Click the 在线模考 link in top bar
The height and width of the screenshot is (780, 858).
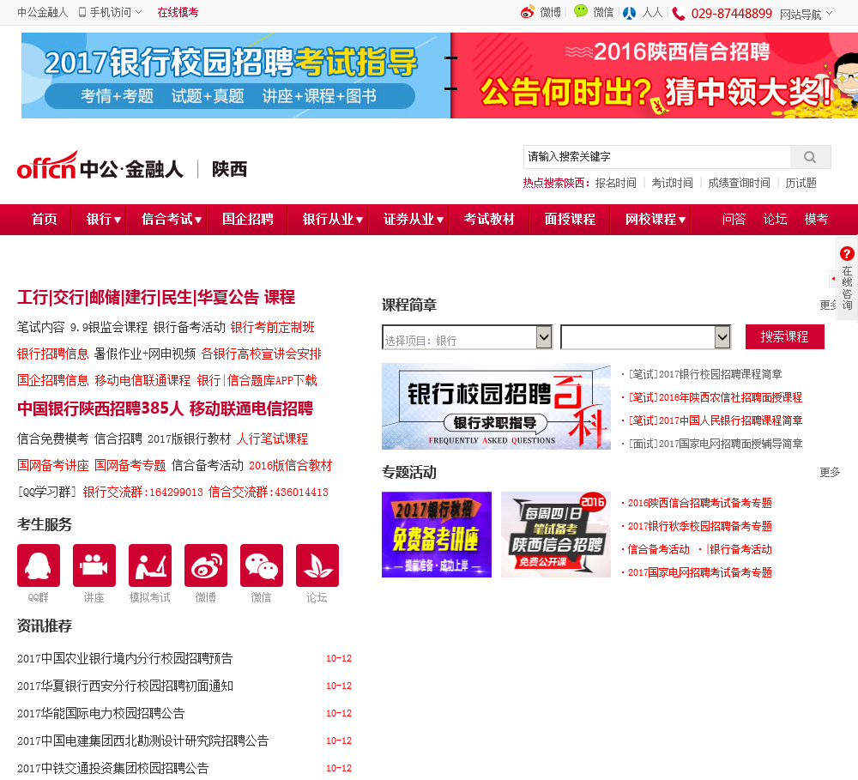[178, 12]
